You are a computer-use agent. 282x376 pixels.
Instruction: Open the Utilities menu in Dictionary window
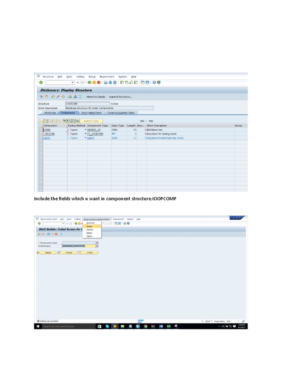pyautogui.click(x=80, y=77)
